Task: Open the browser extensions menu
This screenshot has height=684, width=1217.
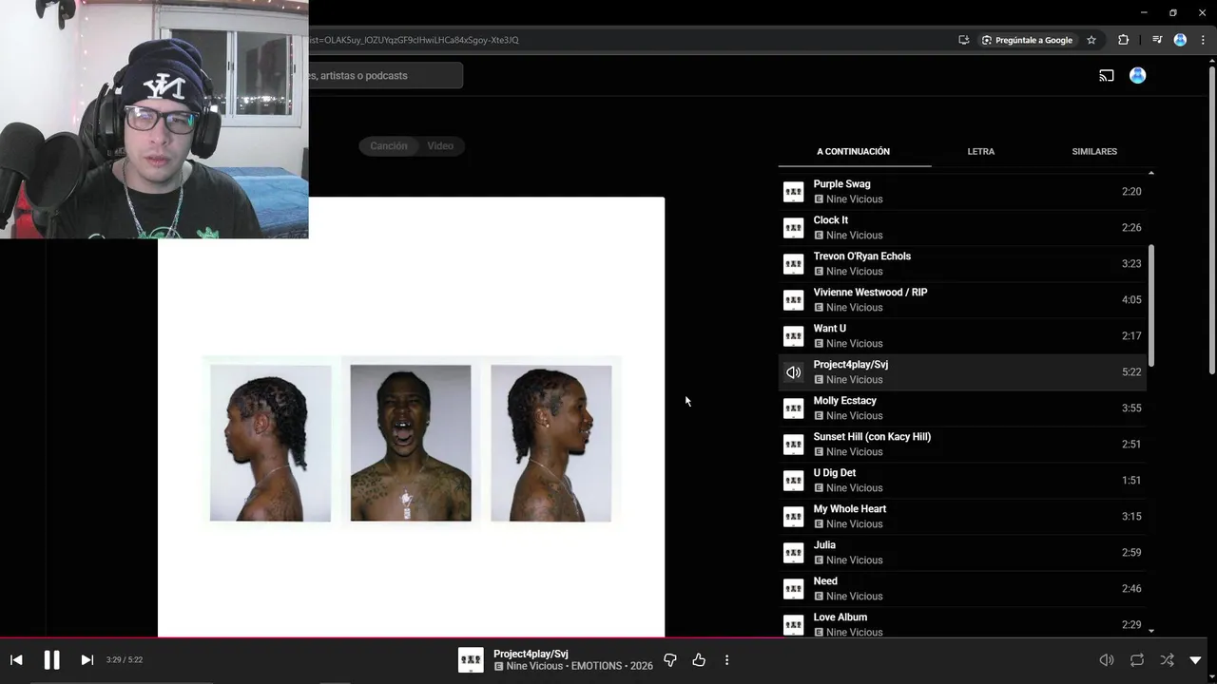Action: [1123, 40]
